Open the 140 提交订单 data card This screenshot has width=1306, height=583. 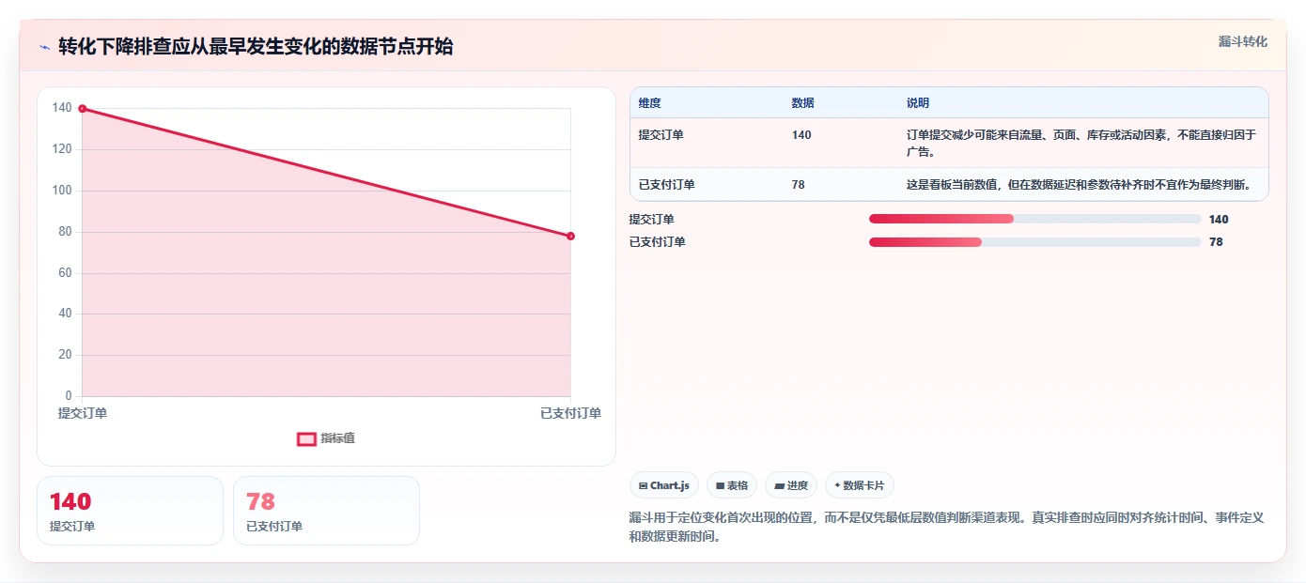point(130,511)
